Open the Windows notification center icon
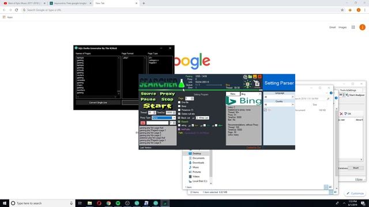369x207 pixels. [x=363, y=203]
